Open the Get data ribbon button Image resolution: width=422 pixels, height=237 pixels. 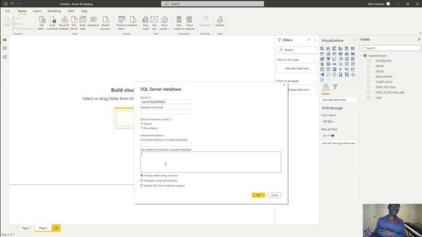(x=42, y=22)
